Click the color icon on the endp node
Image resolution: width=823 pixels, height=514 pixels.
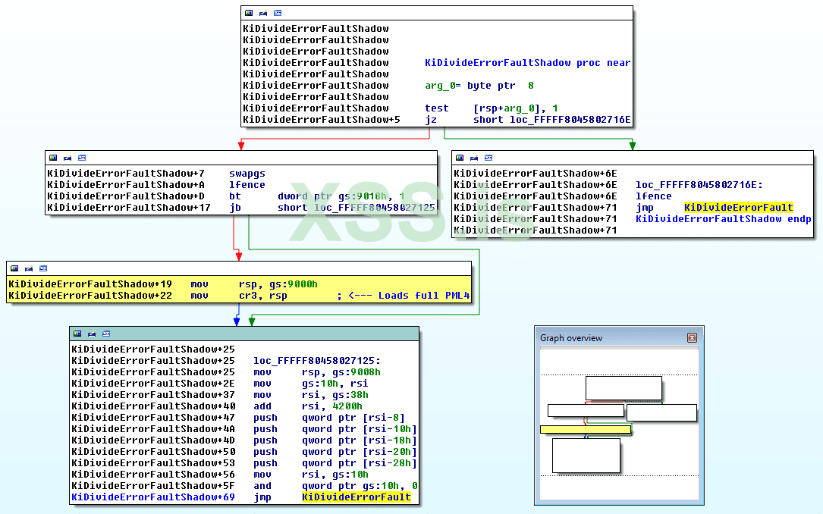click(460, 158)
